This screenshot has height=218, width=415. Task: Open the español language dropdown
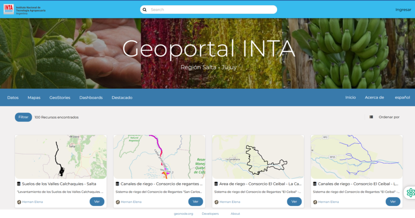[402, 97]
